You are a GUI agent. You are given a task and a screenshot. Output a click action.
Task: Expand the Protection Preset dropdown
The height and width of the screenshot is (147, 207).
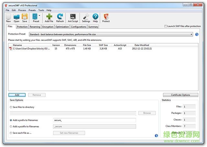tap(191, 34)
